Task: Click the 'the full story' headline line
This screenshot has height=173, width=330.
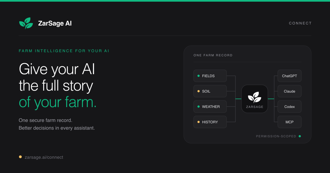Action: (x=56, y=85)
